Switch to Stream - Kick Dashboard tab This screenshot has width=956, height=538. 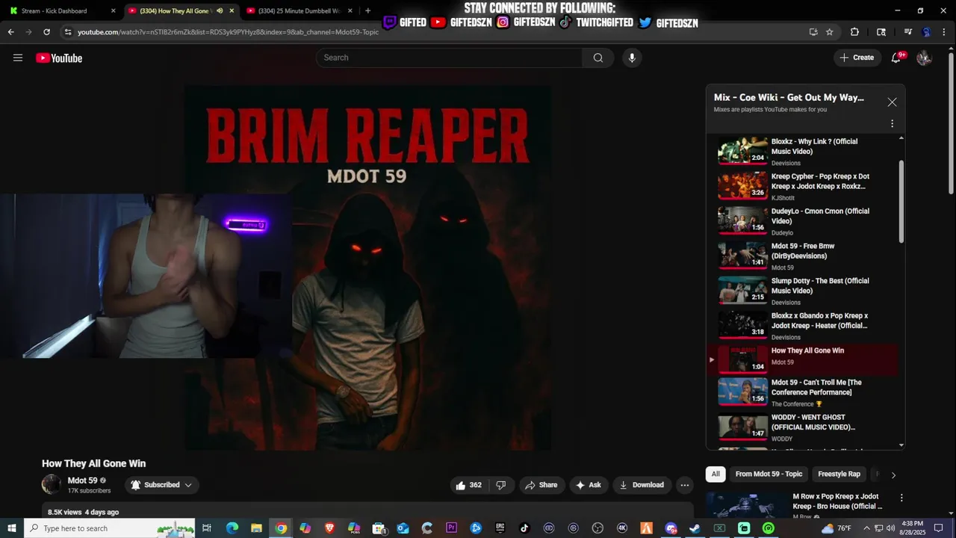(x=54, y=10)
